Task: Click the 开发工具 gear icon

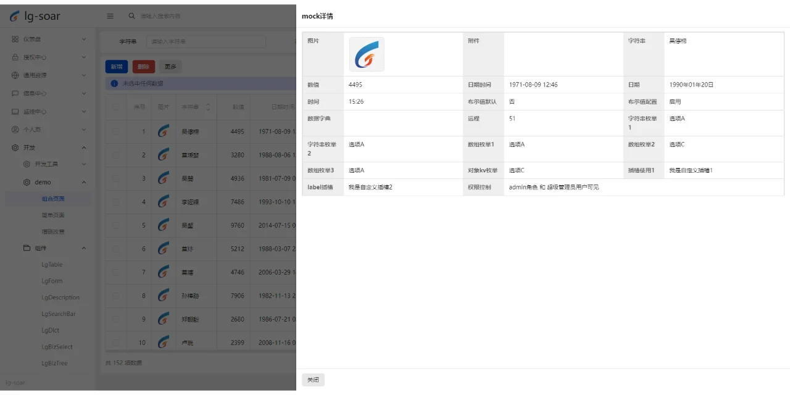Action: pos(27,164)
